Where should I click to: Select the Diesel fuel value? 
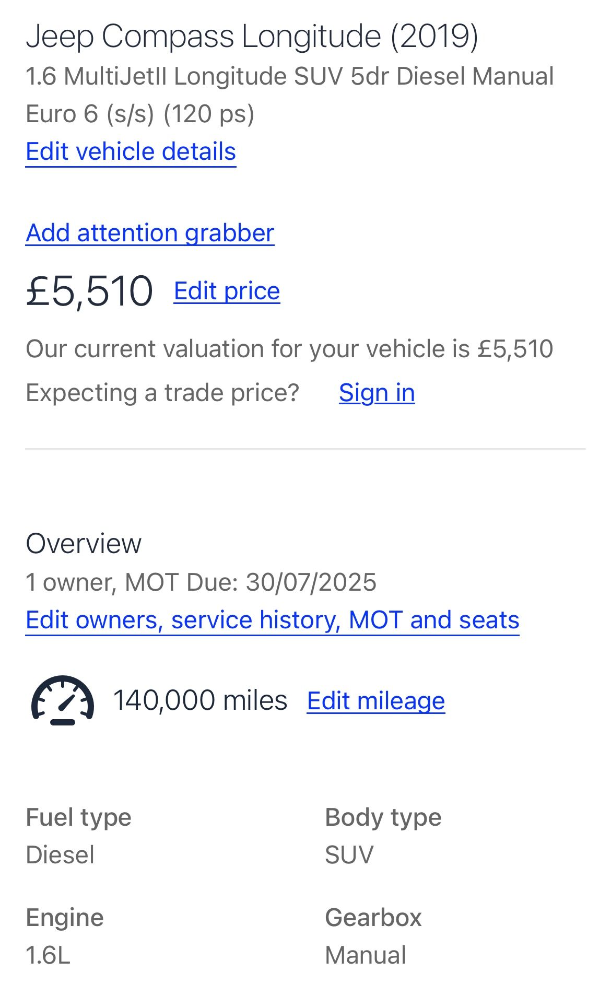tap(60, 855)
